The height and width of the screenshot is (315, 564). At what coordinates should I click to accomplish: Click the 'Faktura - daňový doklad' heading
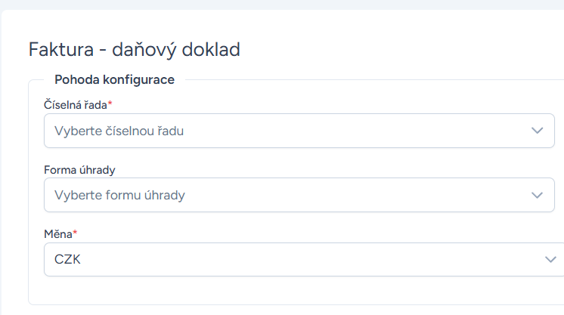[x=134, y=50]
